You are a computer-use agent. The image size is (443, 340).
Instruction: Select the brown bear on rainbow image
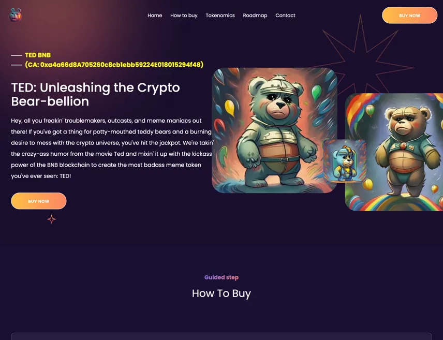point(394,152)
